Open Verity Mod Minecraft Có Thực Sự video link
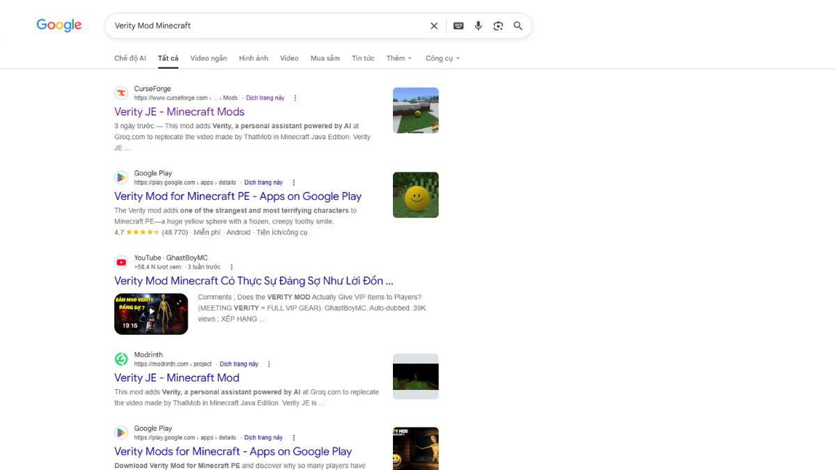836x470 pixels. click(x=254, y=281)
